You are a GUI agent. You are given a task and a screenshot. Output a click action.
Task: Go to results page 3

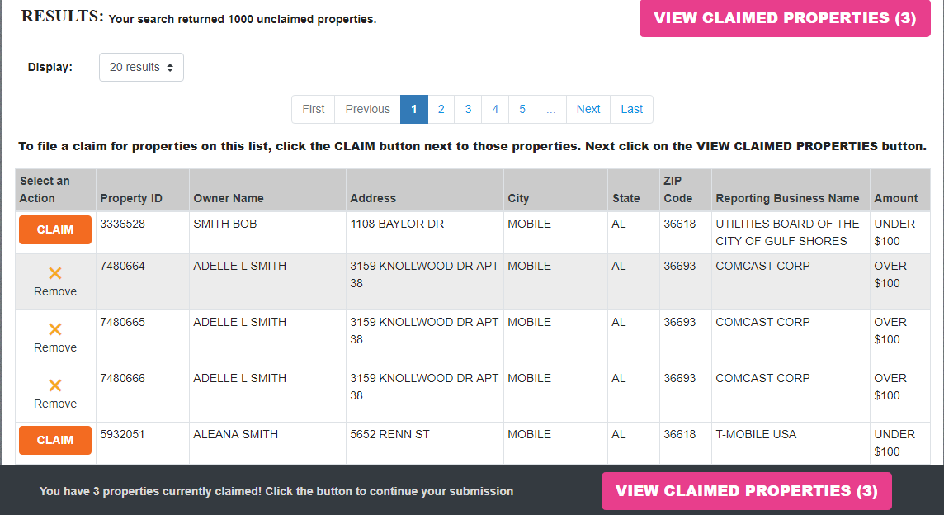coord(468,109)
